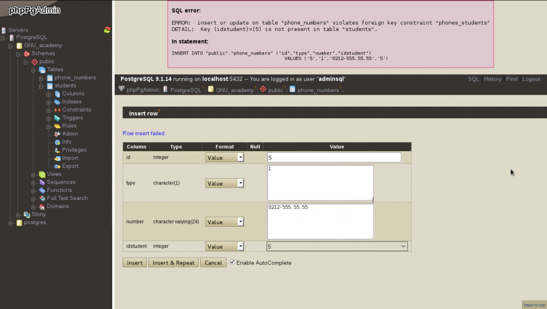Open the idstudent value combo box

(337, 246)
